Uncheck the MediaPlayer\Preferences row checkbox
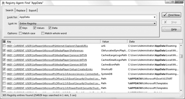Viewport: 185px width, 99px height. (4, 51)
